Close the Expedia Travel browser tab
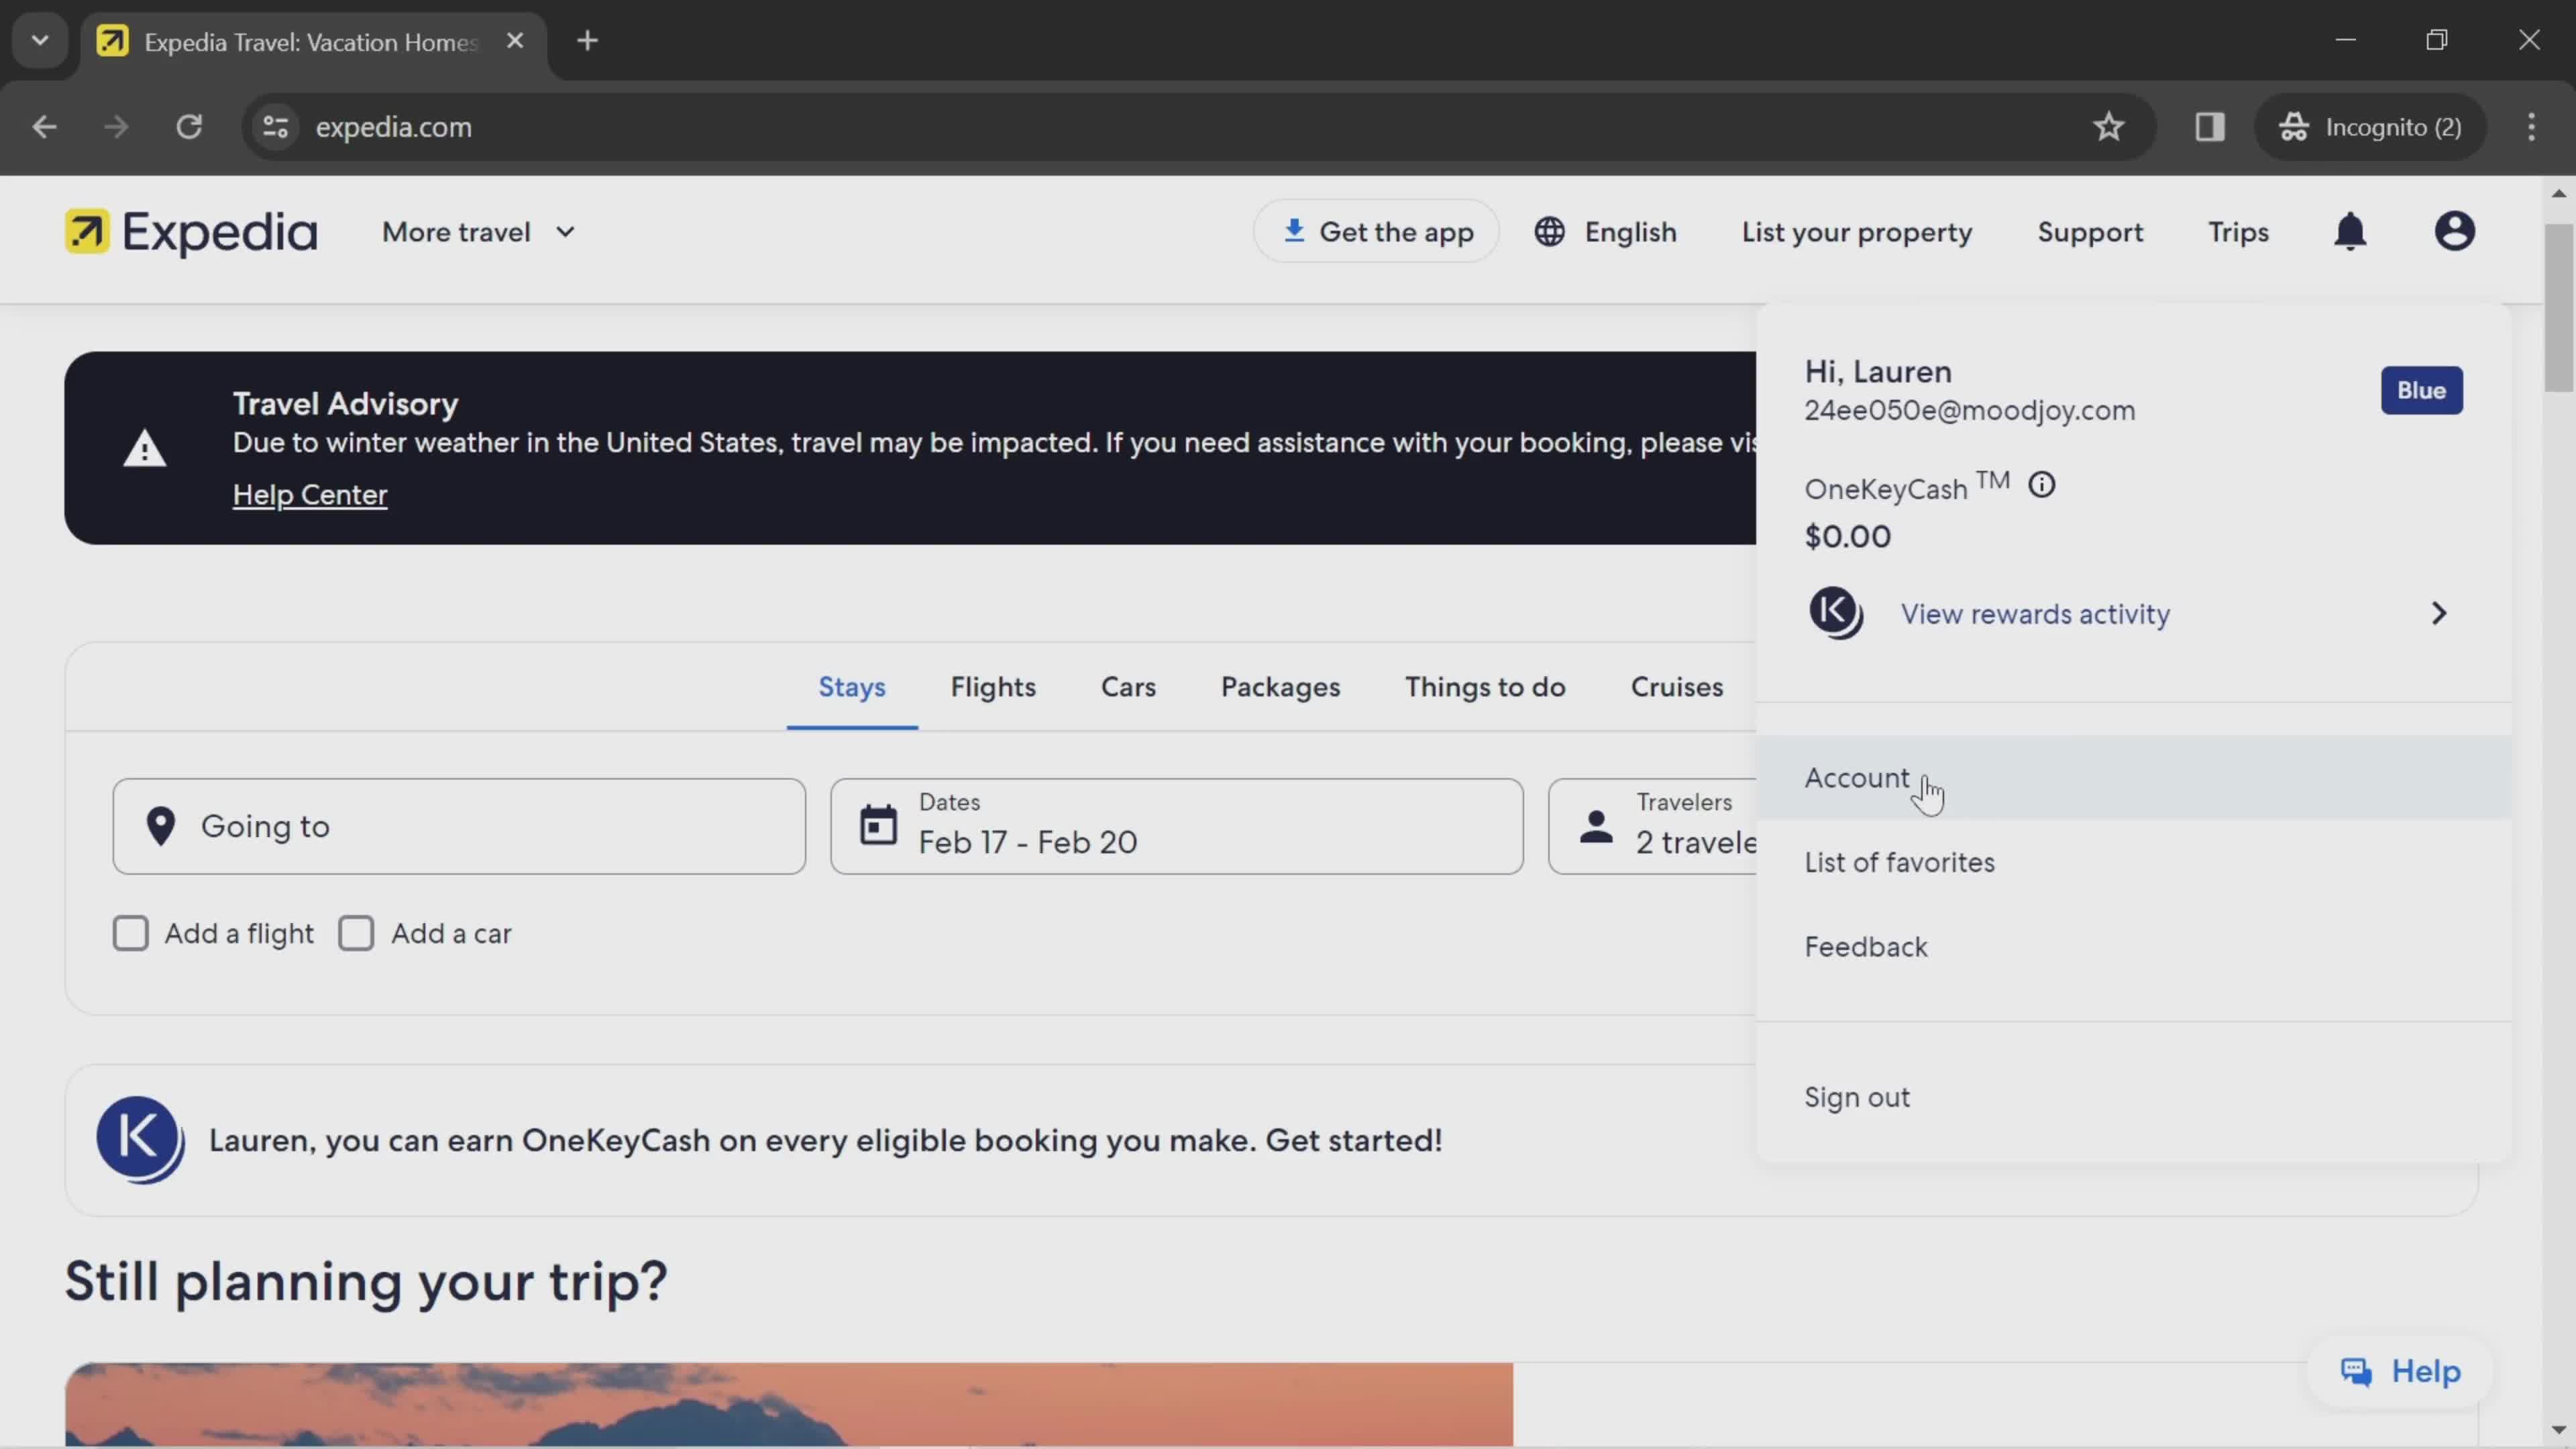The width and height of the screenshot is (2576, 1449). pos(515,41)
